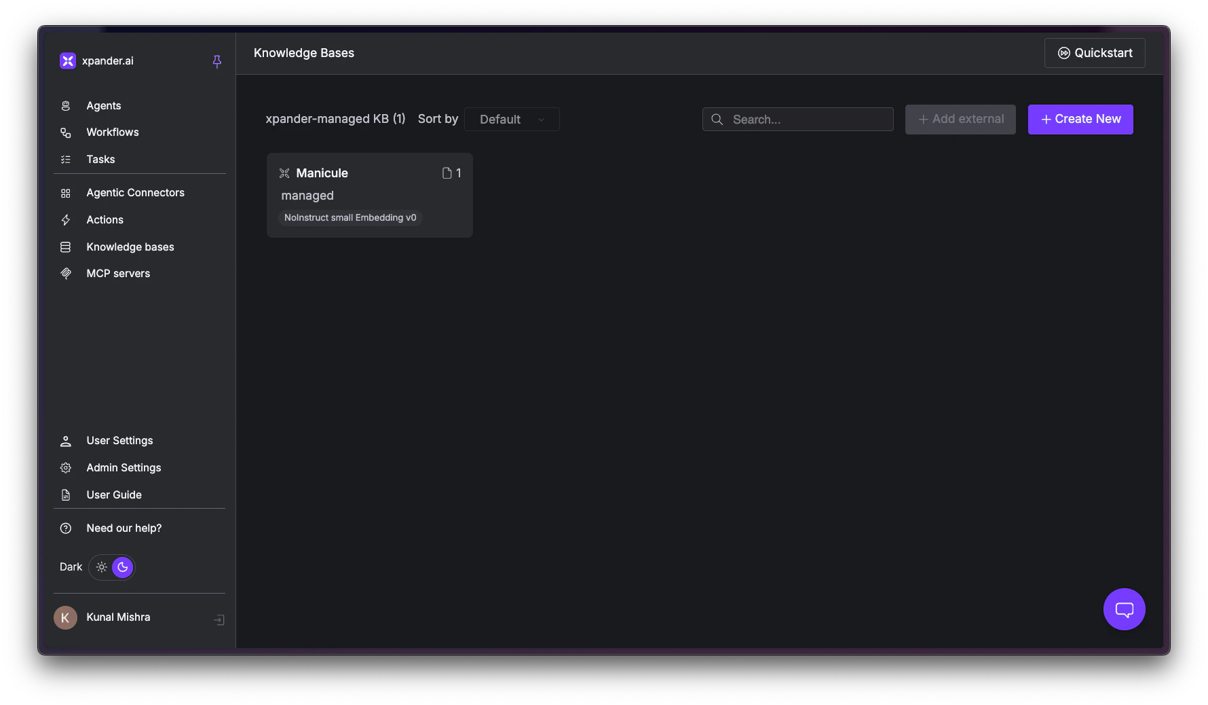Screen dimensions: 1208x705
Task: Click the Search field
Action: (797, 119)
